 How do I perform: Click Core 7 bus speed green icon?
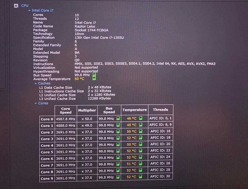(118, 164)
